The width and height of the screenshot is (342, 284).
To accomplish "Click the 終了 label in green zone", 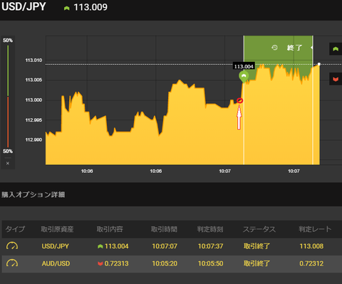I will 294,48.
